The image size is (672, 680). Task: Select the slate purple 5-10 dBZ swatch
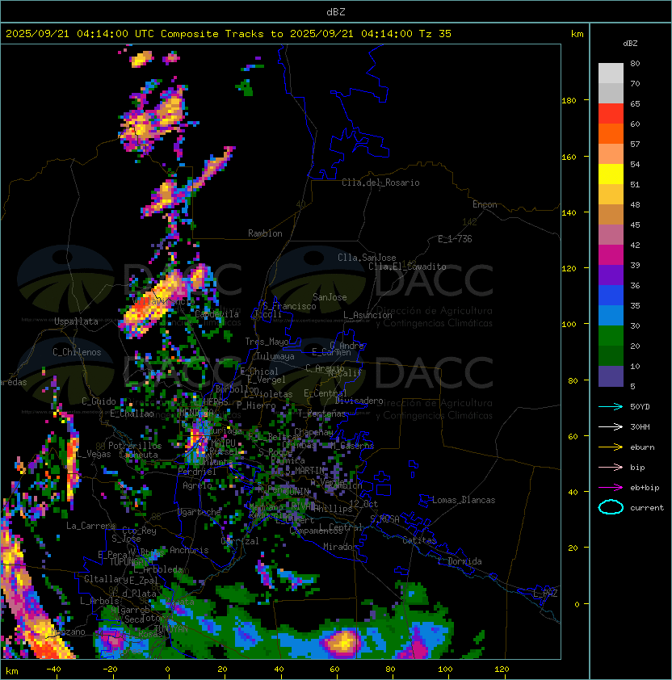coord(611,376)
